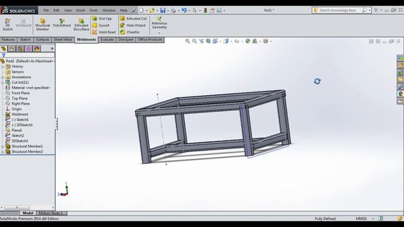404x227 pixels.
Task: Switch to the Sheet Metal tab
Action: point(63,40)
